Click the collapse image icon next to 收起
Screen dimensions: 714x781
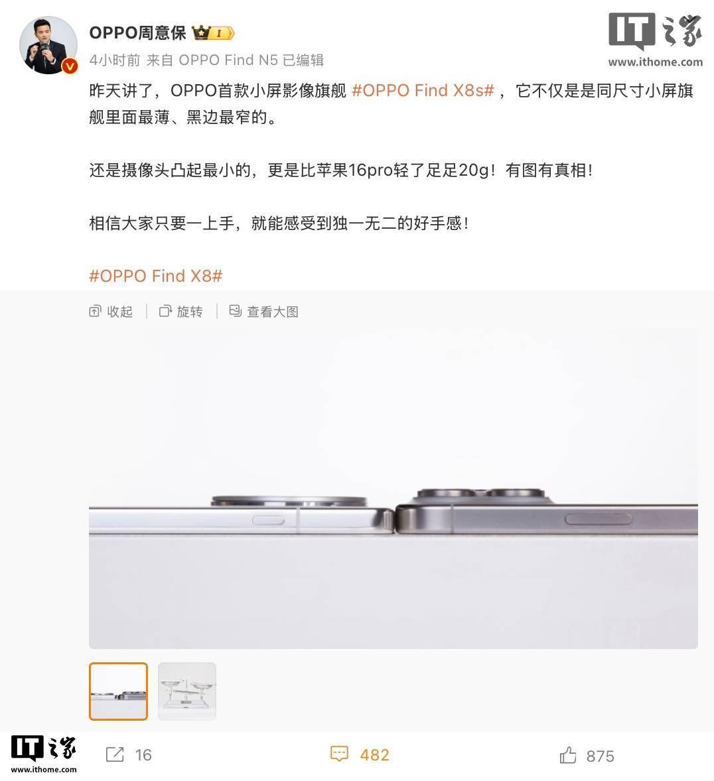click(95, 312)
